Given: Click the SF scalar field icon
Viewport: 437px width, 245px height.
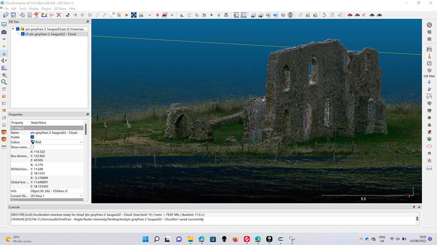Looking at the screenshot, I should 226,15.
